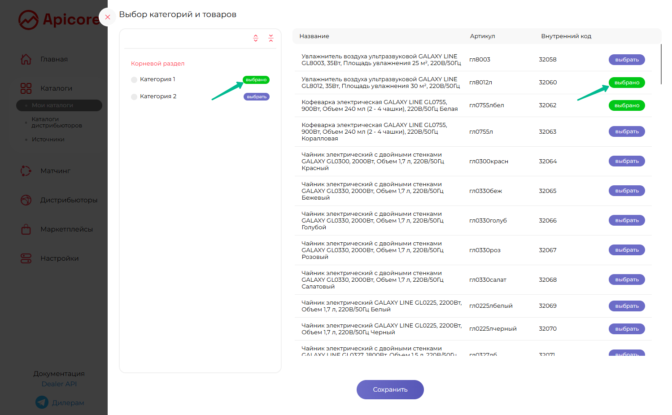Select the product with internal code 32058
This screenshot has height=415, width=672.
click(x=627, y=60)
